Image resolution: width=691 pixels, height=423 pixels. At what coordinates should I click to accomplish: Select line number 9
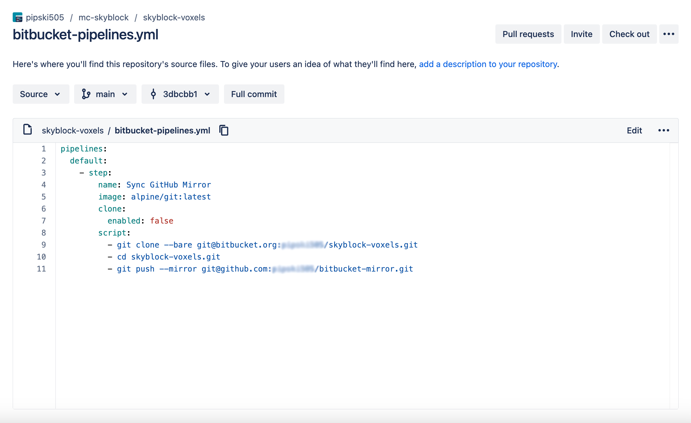click(x=43, y=245)
